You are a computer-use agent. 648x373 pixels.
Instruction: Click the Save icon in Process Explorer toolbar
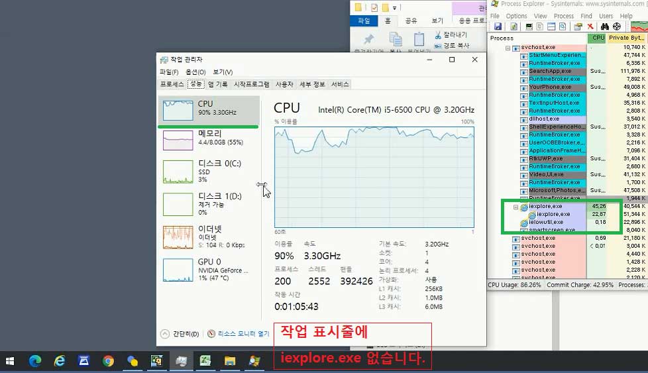(498, 27)
